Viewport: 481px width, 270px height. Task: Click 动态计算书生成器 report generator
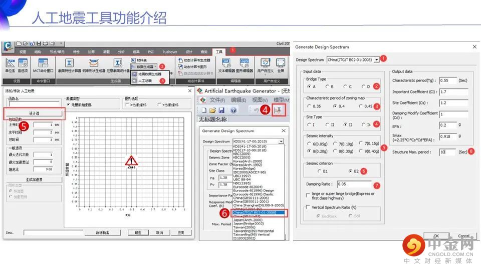point(194,60)
